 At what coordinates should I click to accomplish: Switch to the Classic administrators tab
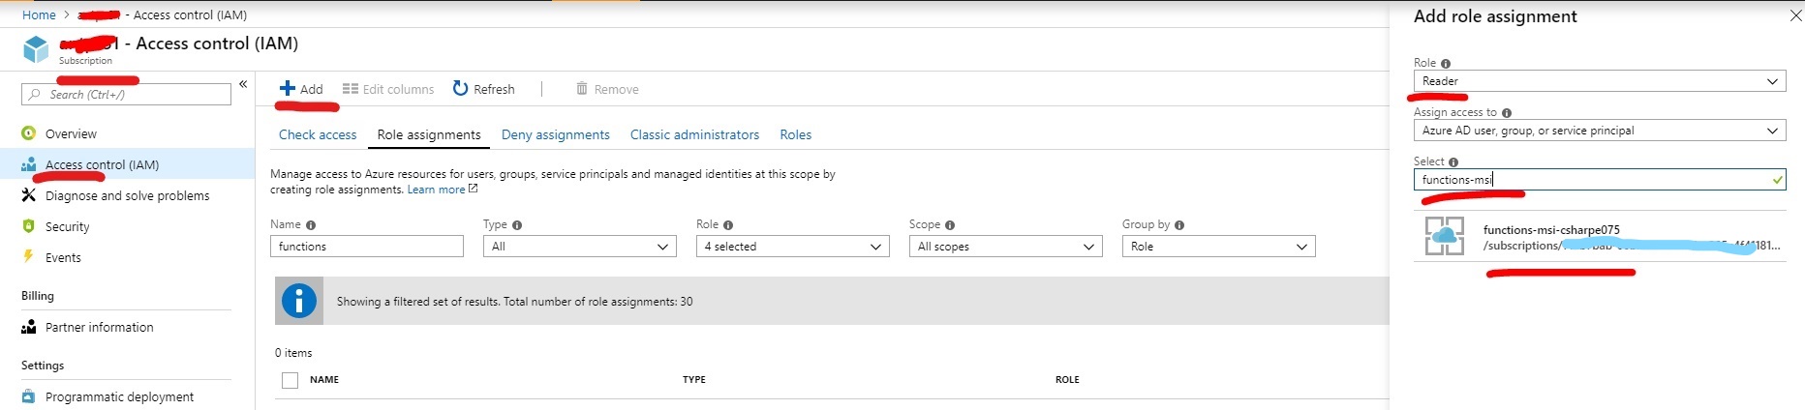point(694,134)
